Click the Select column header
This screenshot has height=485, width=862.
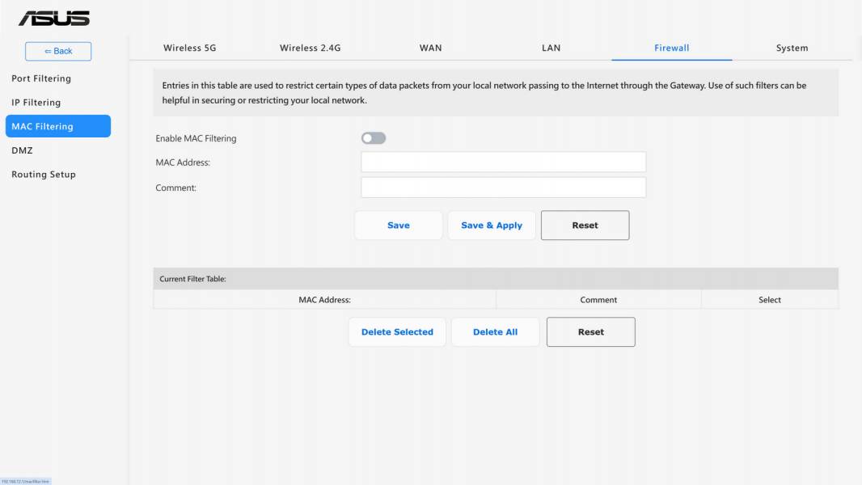(x=770, y=300)
